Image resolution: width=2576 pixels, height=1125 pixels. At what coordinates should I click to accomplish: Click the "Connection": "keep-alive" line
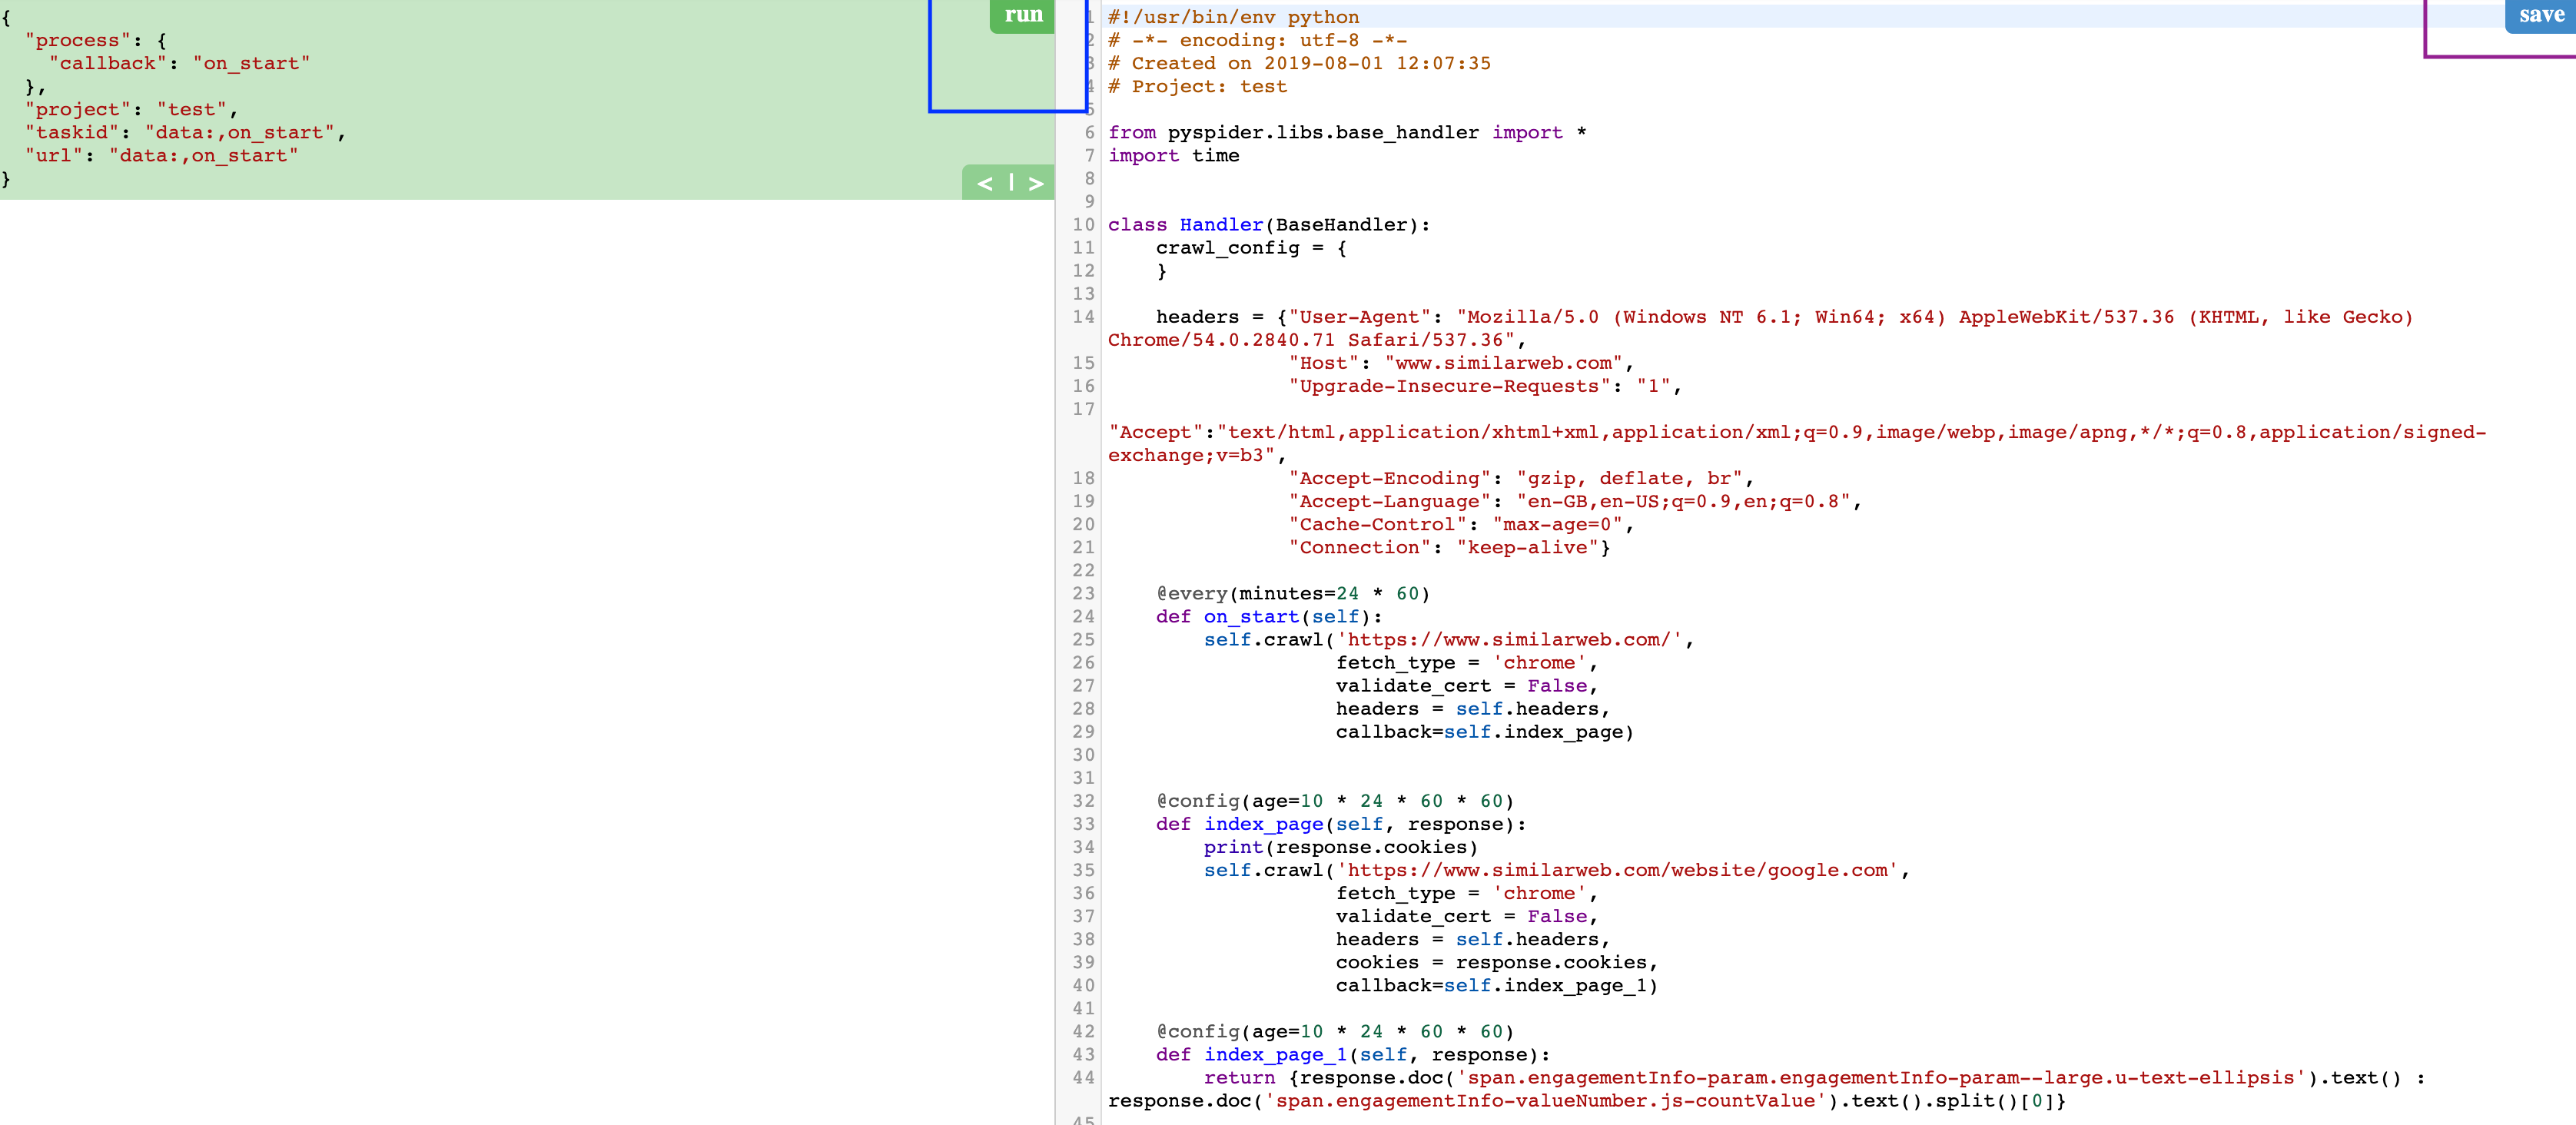[1449, 547]
